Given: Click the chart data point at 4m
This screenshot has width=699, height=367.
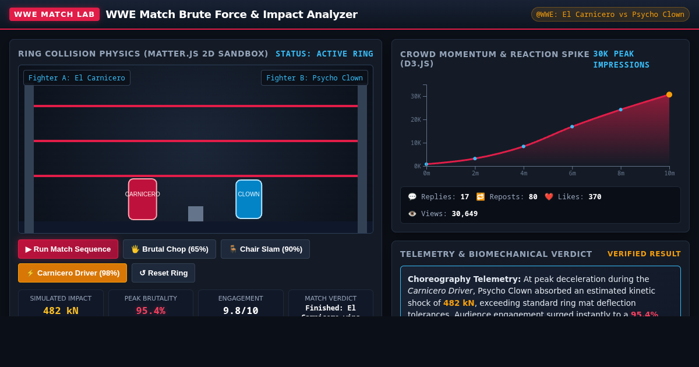Looking at the screenshot, I should point(524,146).
